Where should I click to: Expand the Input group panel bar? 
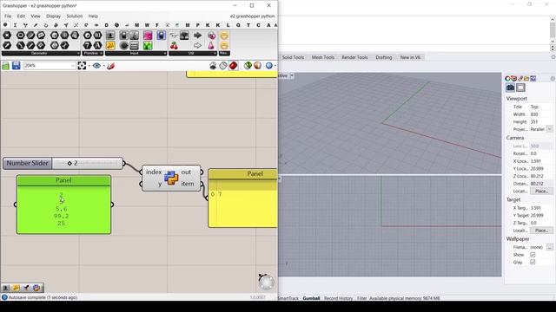(x=136, y=54)
